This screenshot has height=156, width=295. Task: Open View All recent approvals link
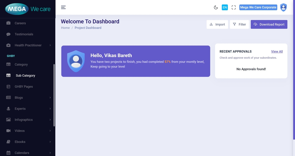pyautogui.click(x=277, y=52)
